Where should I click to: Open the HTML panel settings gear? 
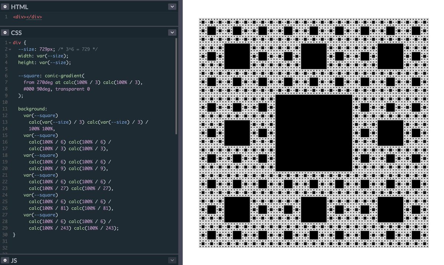(x=5, y=6)
